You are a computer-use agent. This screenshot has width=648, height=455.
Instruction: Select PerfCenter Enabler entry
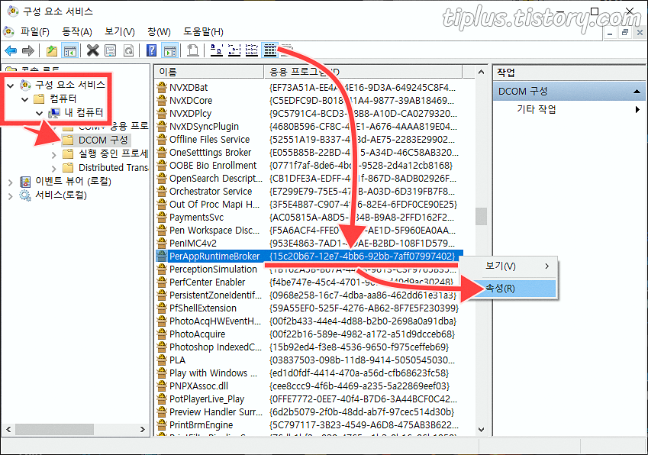coord(207,282)
